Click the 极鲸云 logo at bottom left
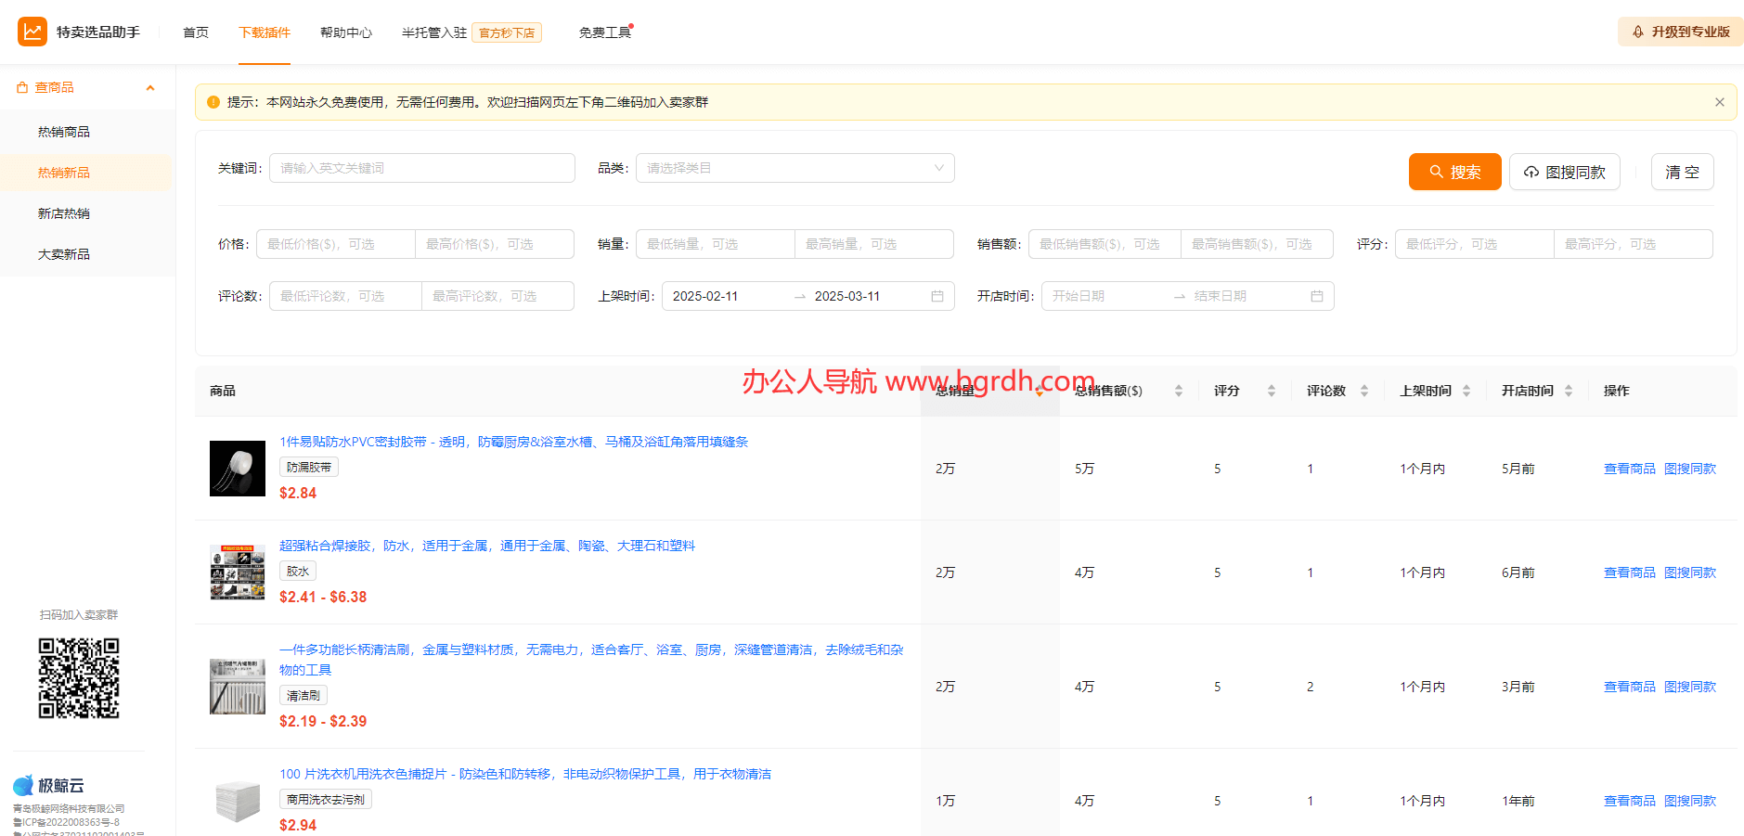The height and width of the screenshot is (836, 1744). [22, 784]
